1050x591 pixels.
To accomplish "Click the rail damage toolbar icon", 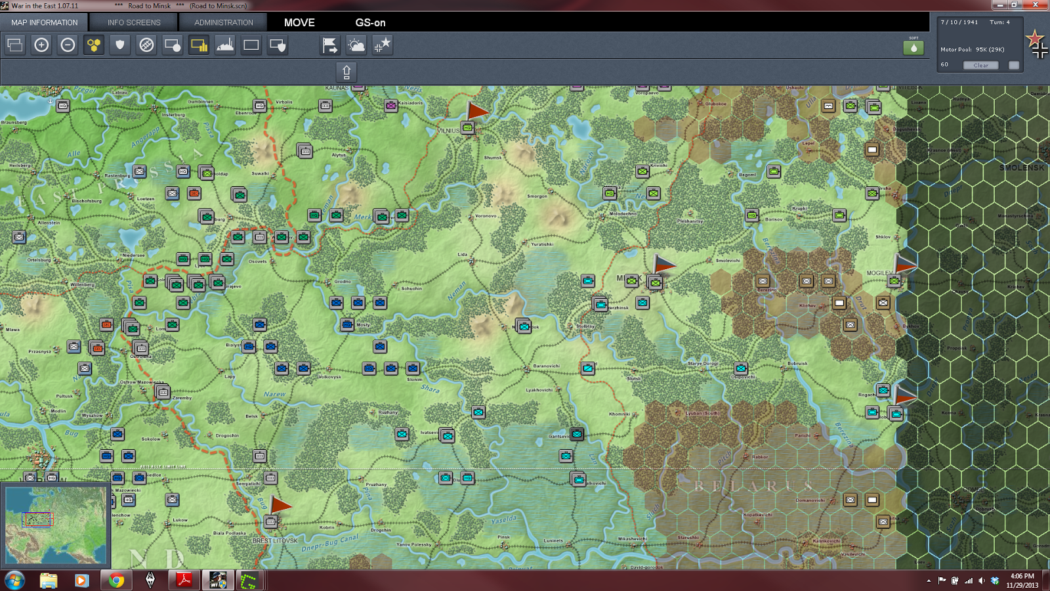I will 146,45.
